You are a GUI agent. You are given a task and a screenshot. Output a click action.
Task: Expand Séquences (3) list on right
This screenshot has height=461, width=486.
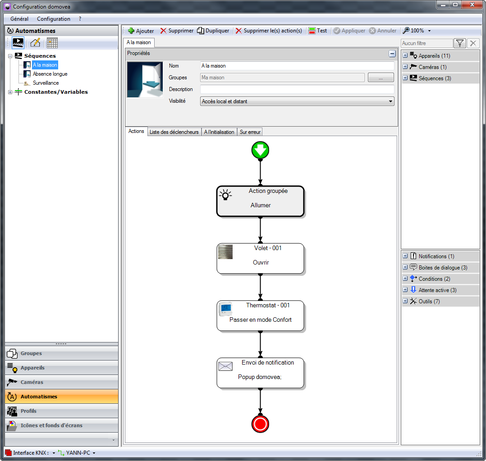pos(405,78)
